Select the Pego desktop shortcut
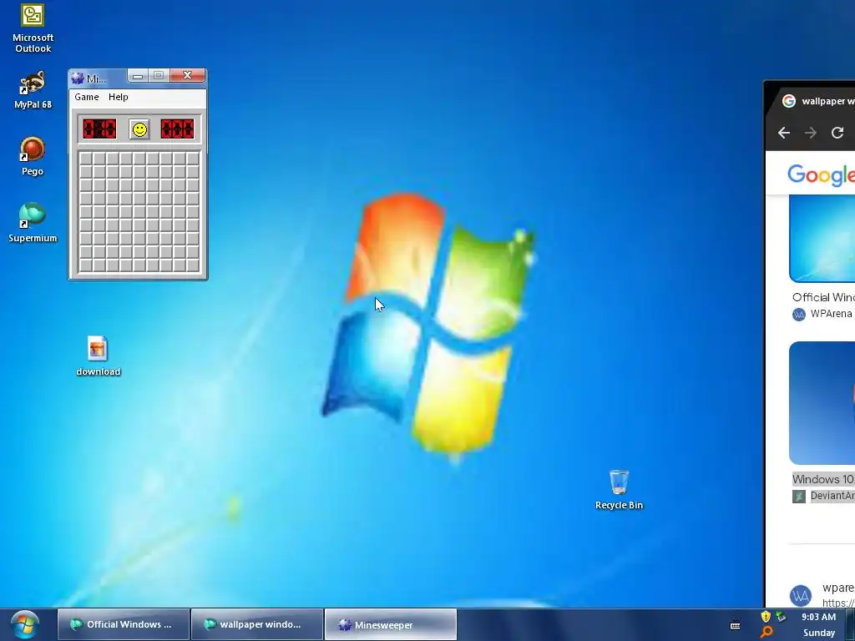This screenshot has width=855, height=641. click(33, 156)
